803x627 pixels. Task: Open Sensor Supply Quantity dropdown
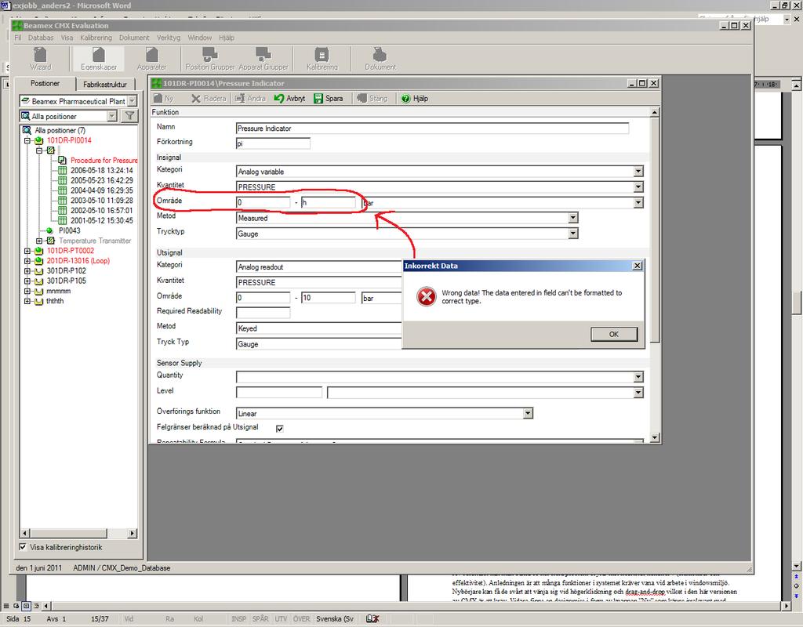(x=638, y=377)
